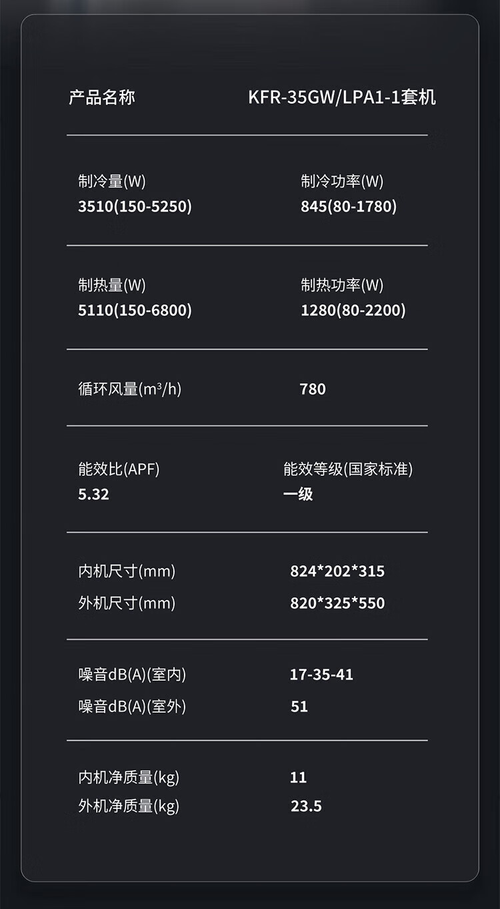This screenshot has width=500, height=909.
Task: Click the 循环风量(m³/h) label
Action: tap(129, 389)
